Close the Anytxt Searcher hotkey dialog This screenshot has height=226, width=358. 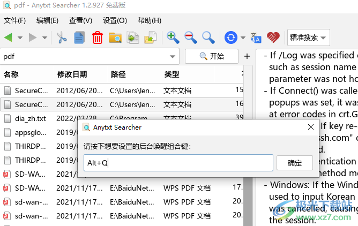pyautogui.click(x=310, y=127)
